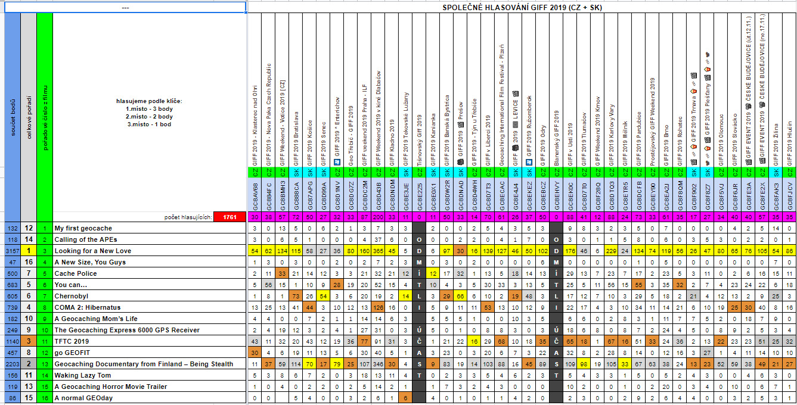Select film title 'go GEOFIT'
The width and height of the screenshot is (797, 405).
[150, 353]
